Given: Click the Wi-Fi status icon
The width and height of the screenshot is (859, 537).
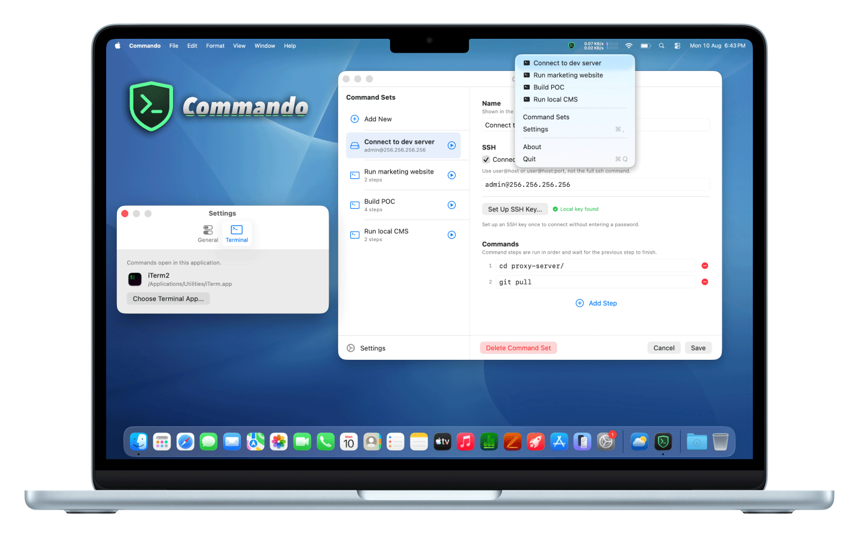Looking at the screenshot, I should click(629, 45).
